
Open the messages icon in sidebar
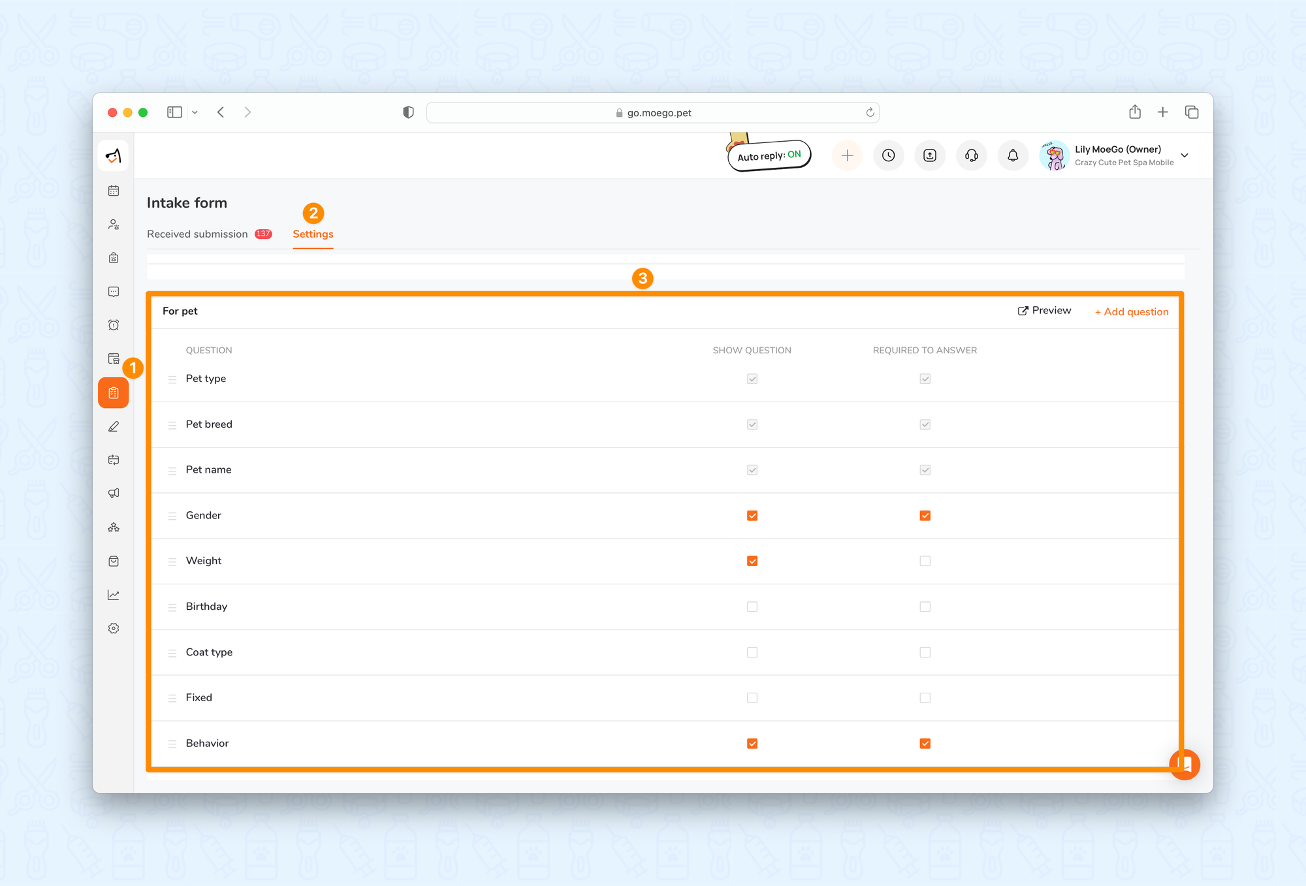[114, 292]
